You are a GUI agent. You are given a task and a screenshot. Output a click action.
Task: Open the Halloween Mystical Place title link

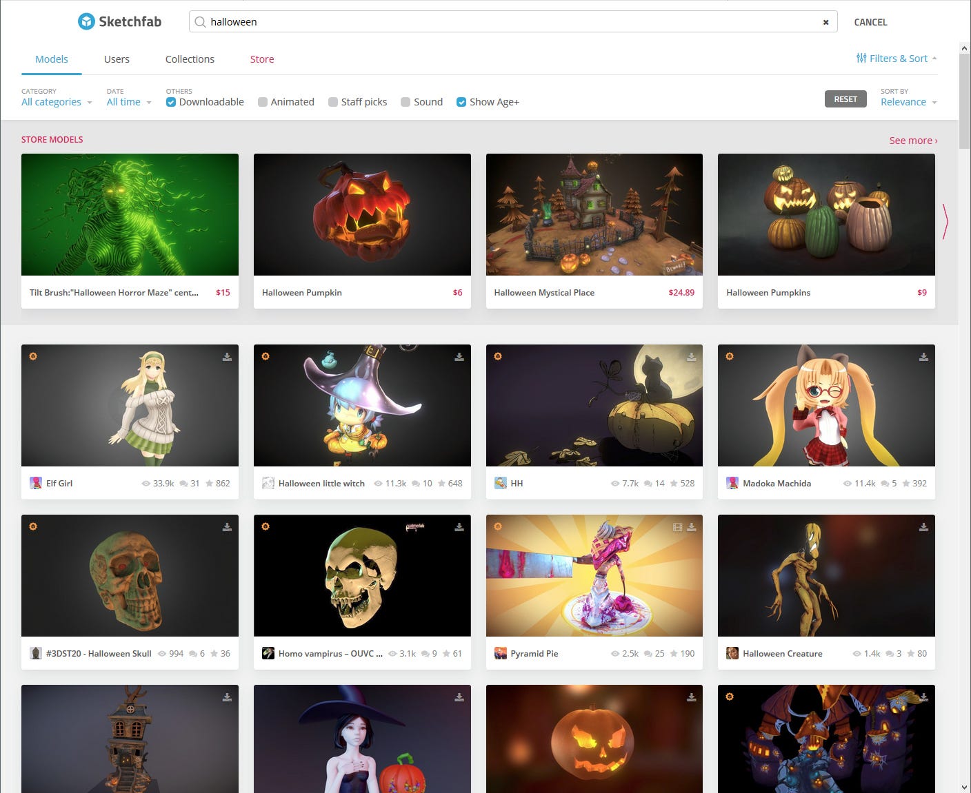pos(544,293)
